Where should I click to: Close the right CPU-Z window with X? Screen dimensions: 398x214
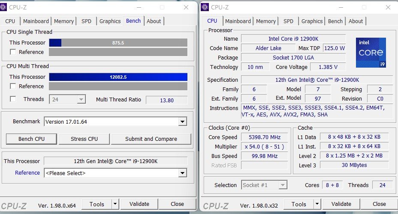coord(388,7)
